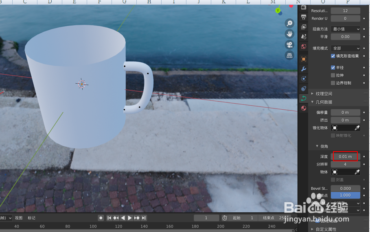The height and width of the screenshot is (232, 370).
Task: Click the auto-keying record button
Action: (101, 218)
